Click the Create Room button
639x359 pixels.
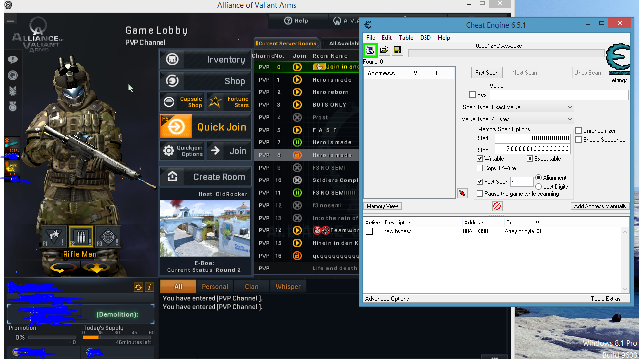[x=206, y=177]
